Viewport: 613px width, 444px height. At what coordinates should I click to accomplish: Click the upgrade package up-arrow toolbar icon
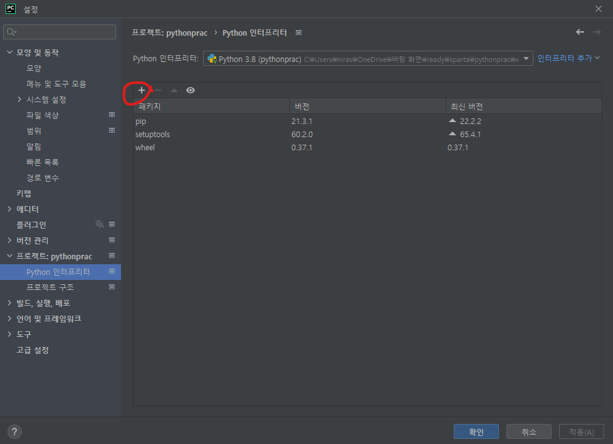tap(174, 90)
